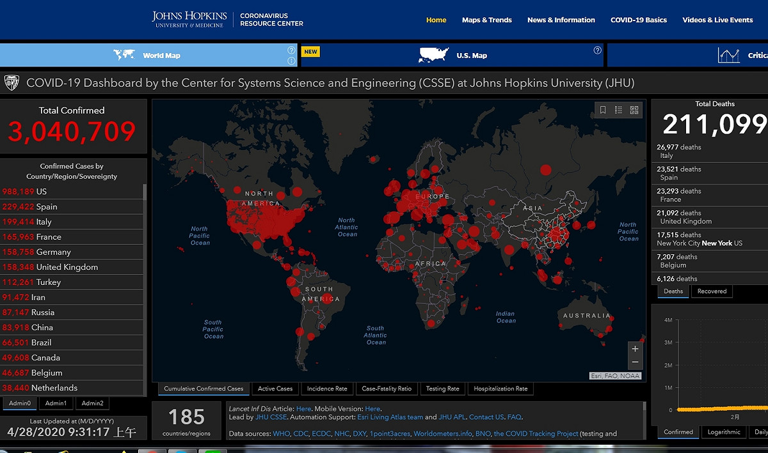Image resolution: width=768 pixels, height=453 pixels.
Task: Select the '199,414 Italy' row
Action: [72, 222]
